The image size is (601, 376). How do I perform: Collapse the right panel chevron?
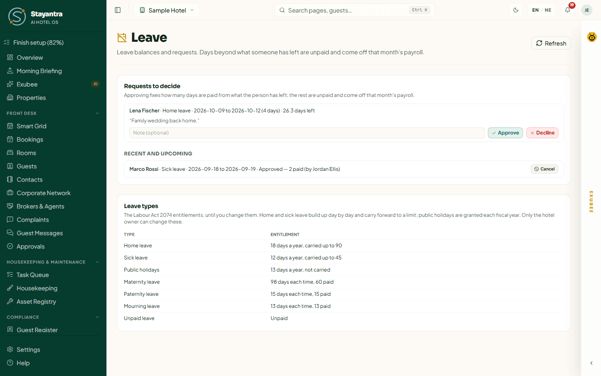click(591, 363)
